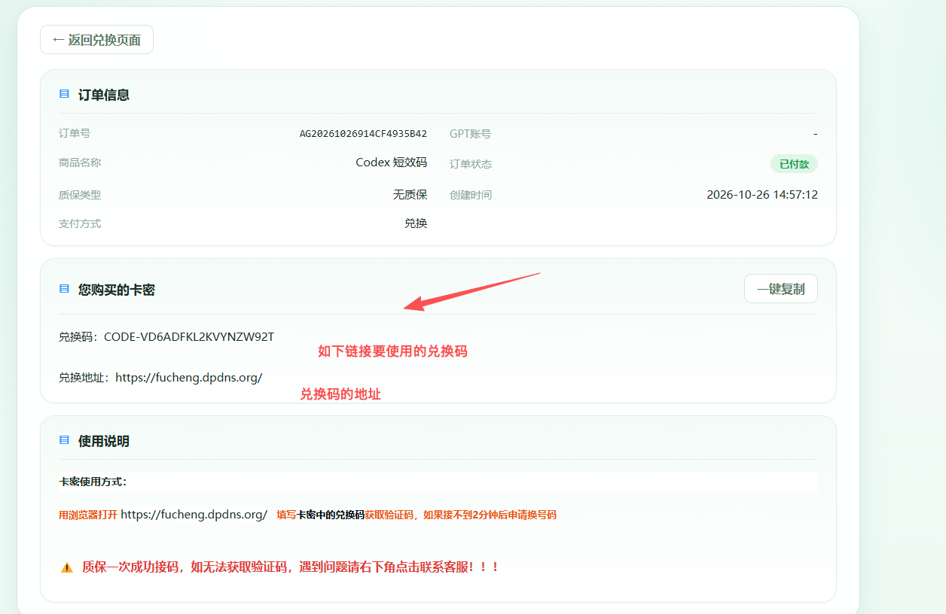
Task: Click the 卡密使用方式 heading
Action: click(x=93, y=482)
